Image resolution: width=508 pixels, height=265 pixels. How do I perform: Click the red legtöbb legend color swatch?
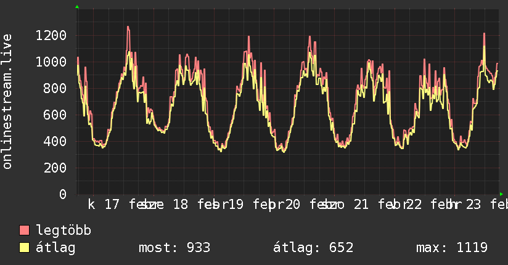[x=25, y=230]
